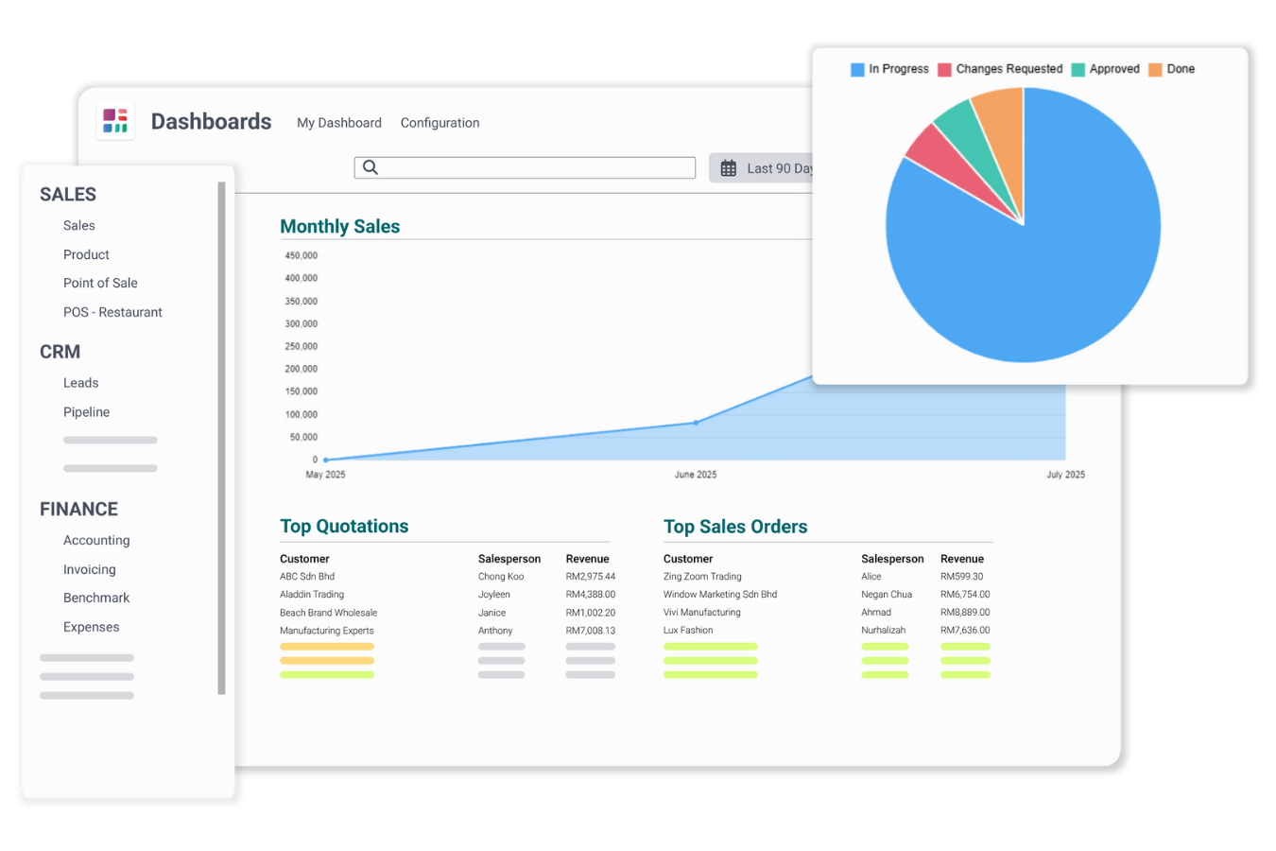Toggle the In Progress legend swatch
1276x851 pixels.
coord(857,70)
